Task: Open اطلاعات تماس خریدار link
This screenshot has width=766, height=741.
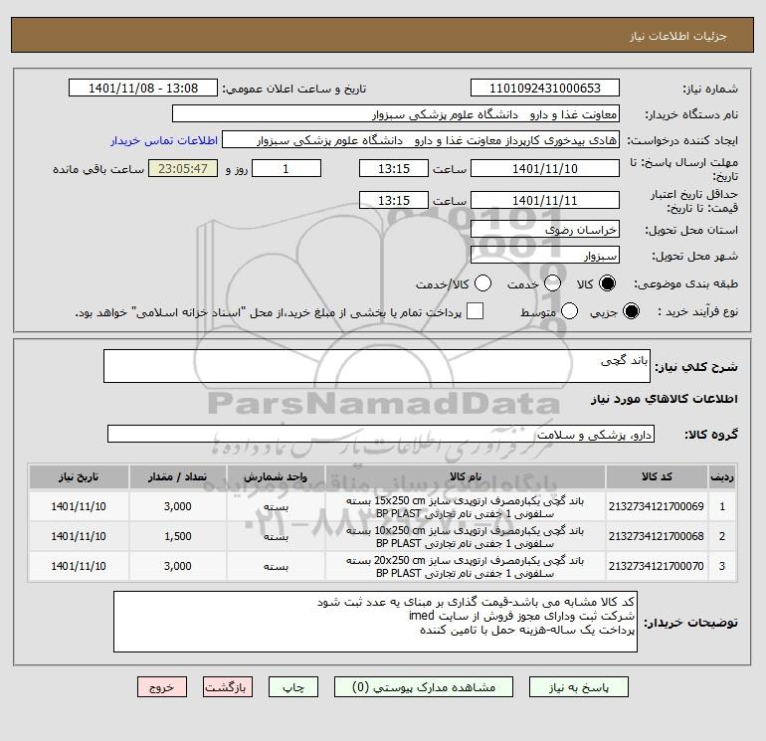Action: (164, 140)
